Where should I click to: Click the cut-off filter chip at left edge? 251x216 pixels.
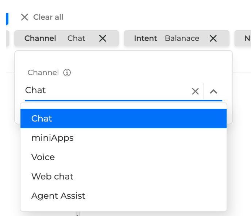pos(7,38)
